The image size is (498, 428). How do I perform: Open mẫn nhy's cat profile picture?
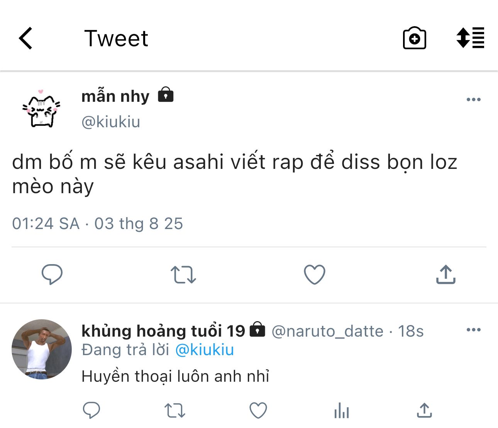(42, 109)
